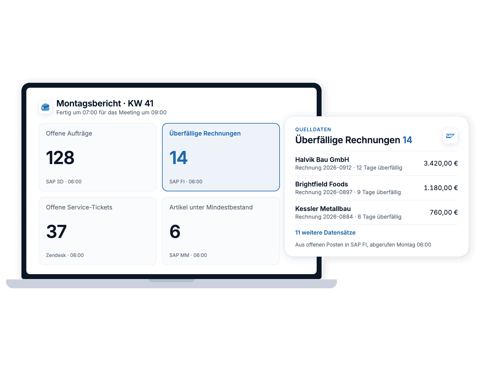This screenshot has width=490, height=368.
Task: Click the number 6 under Mindestbestand
Action: (175, 232)
